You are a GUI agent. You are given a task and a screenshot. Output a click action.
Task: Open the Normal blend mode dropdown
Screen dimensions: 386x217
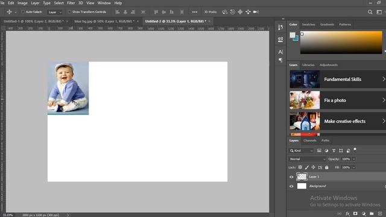click(x=307, y=159)
